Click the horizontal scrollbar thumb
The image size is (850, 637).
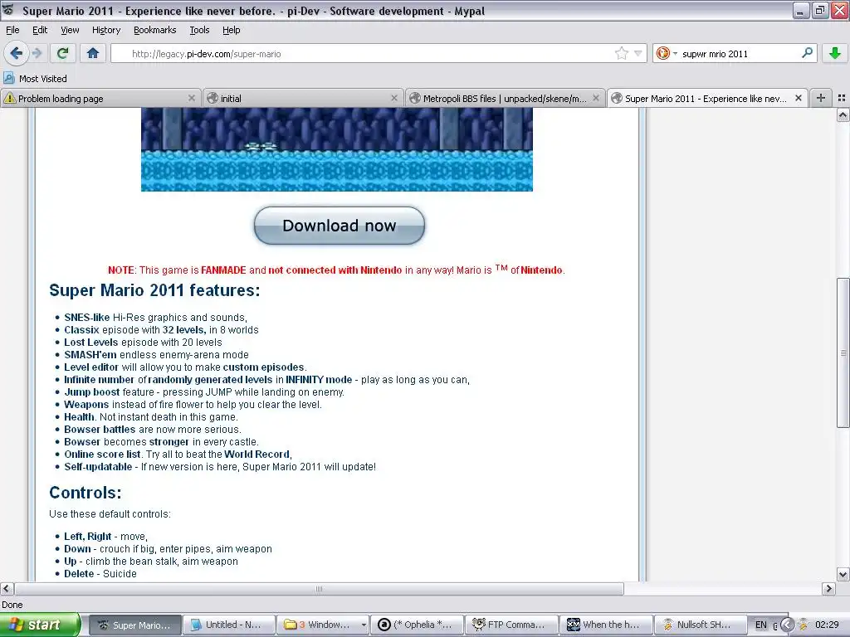[x=320, y=589]
